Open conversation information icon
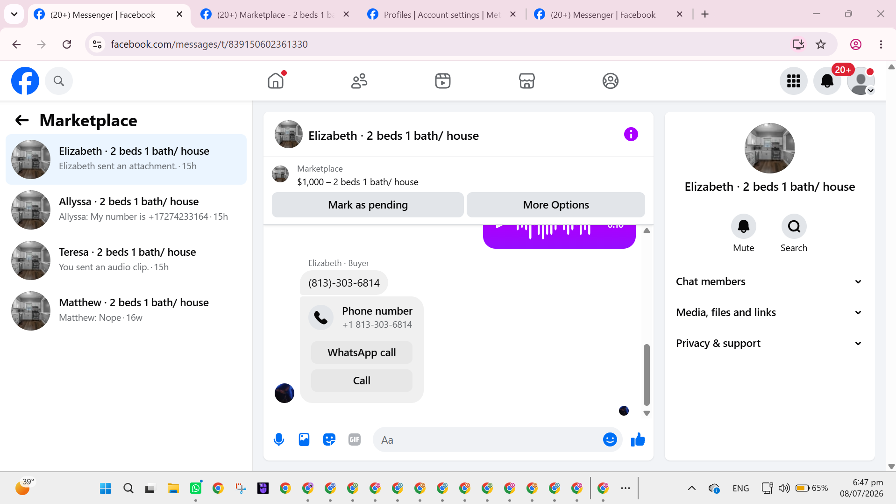The image size is (896, 504). click(x=631, y=135)
